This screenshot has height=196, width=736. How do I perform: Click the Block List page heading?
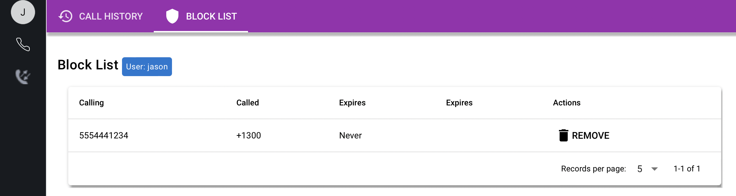pyautogui.click(x=88, y=65)
